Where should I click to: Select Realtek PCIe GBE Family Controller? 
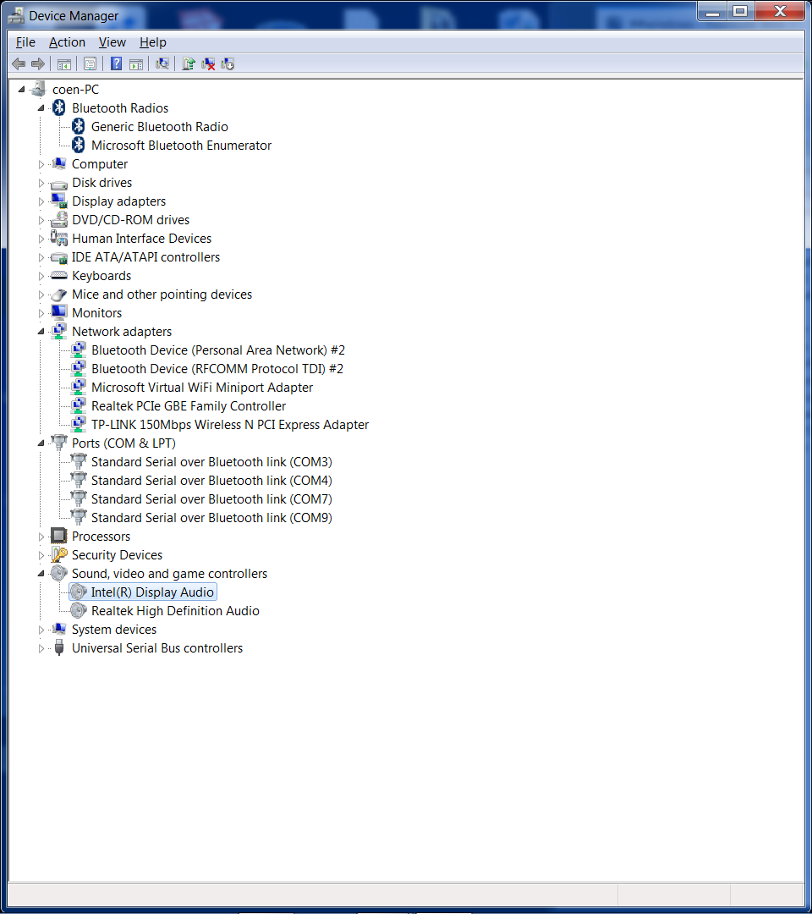pyautogui.click(x=189, y=405)
